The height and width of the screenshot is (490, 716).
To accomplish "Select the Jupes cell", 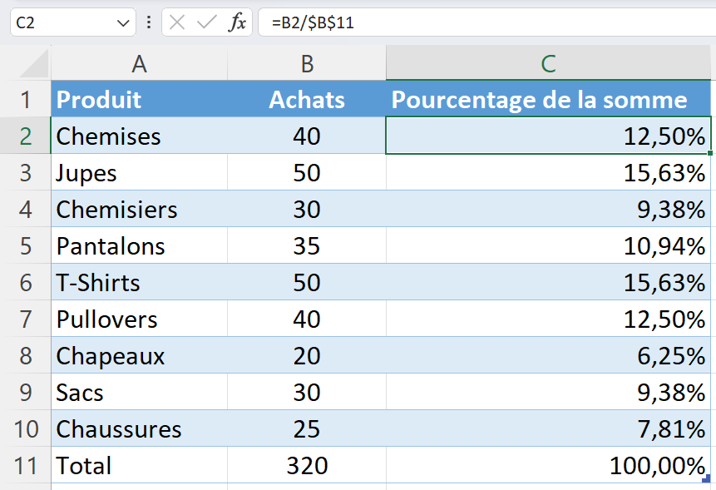I will 139,172.
